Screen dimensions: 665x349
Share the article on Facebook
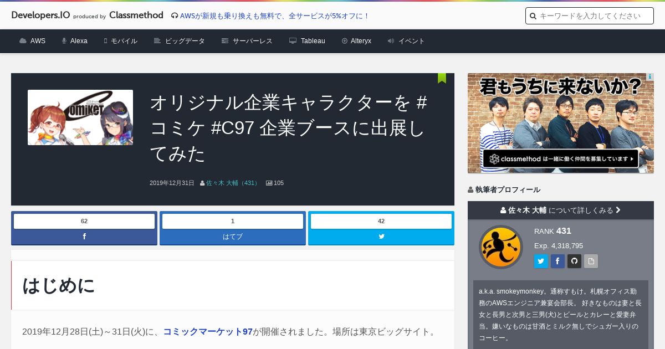click(x=84, y=237)
